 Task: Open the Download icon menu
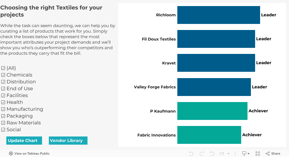pos(246,154)
